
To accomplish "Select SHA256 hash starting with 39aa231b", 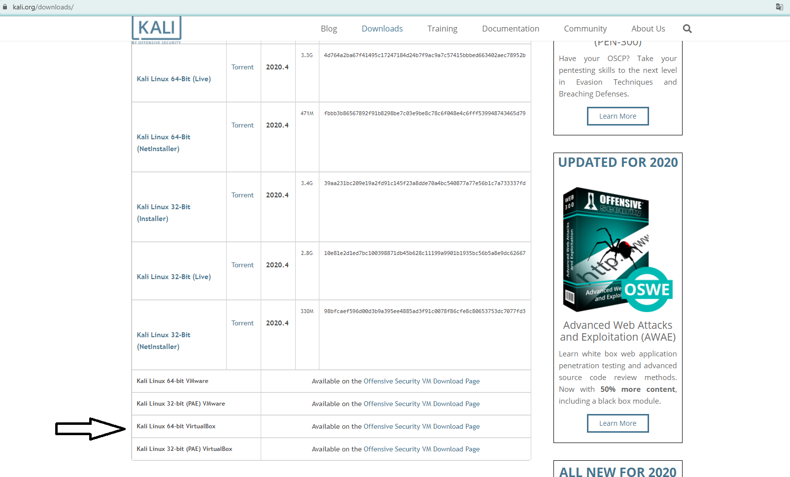I will tap(424, 183).
